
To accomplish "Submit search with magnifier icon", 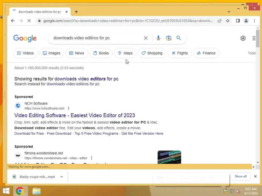I will pyautogui.click(x=179, y=38).
